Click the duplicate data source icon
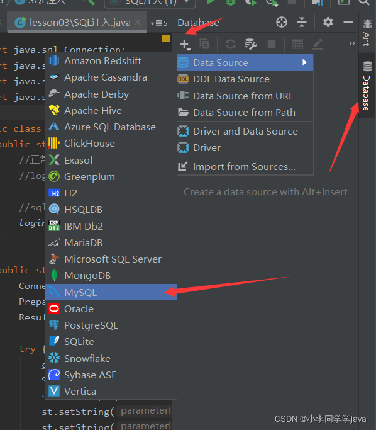 [x=204, y=44]
